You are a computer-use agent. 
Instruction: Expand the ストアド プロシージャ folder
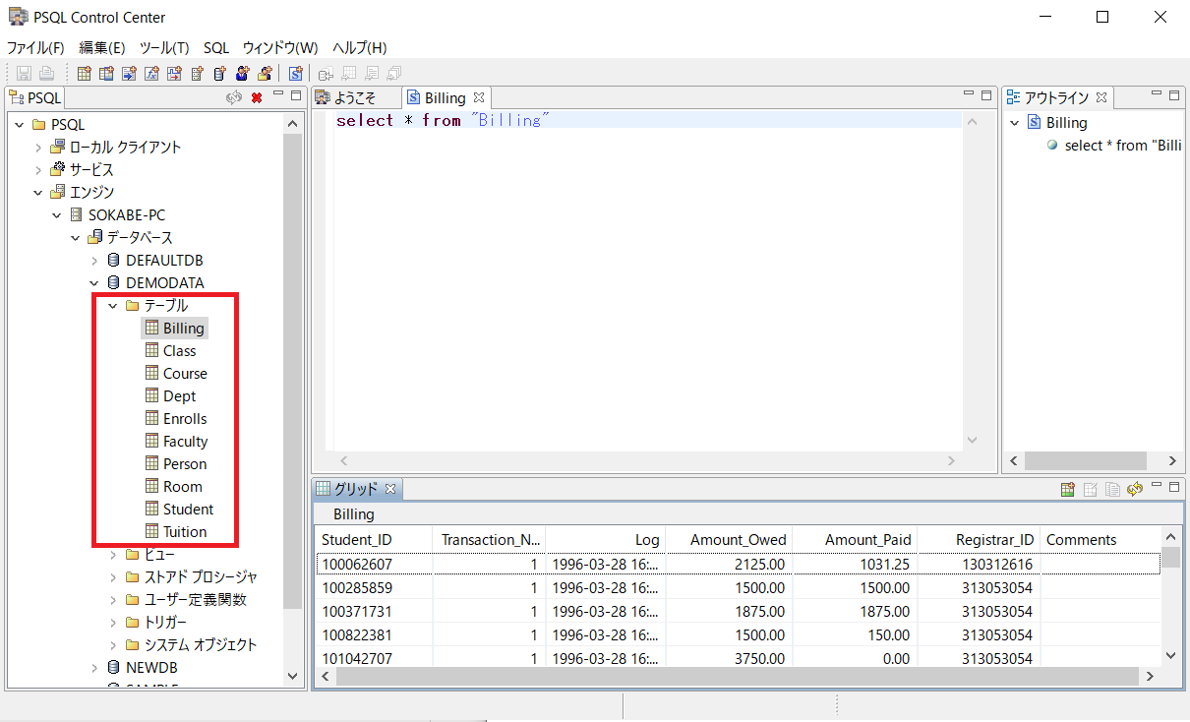click(113, 577)
